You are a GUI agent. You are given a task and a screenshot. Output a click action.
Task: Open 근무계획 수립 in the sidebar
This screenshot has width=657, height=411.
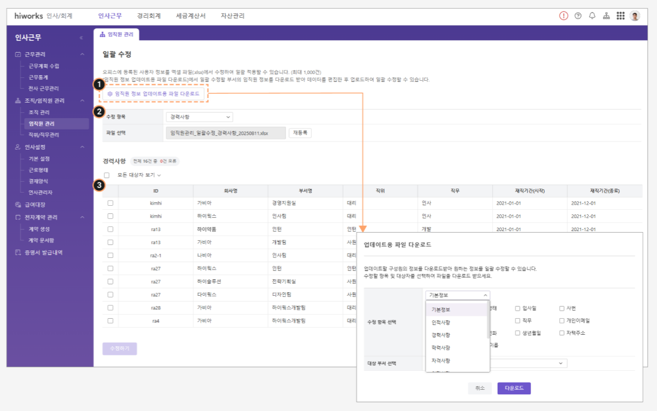44,66
